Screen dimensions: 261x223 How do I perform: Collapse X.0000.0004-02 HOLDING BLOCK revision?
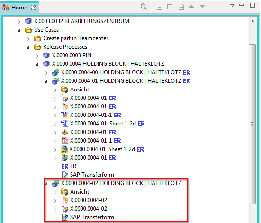point(46,184)
